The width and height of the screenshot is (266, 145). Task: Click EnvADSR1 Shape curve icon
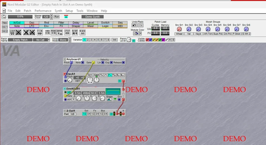click(109, 99)
